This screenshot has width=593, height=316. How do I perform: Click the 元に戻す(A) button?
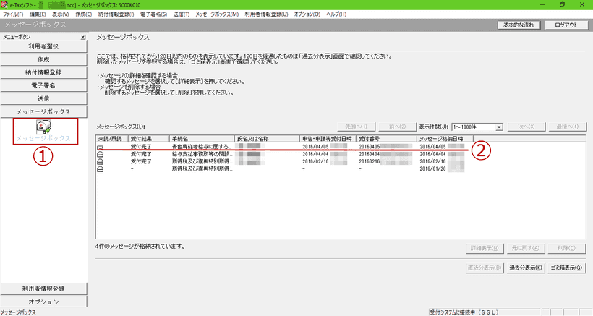tap(525, 248)
